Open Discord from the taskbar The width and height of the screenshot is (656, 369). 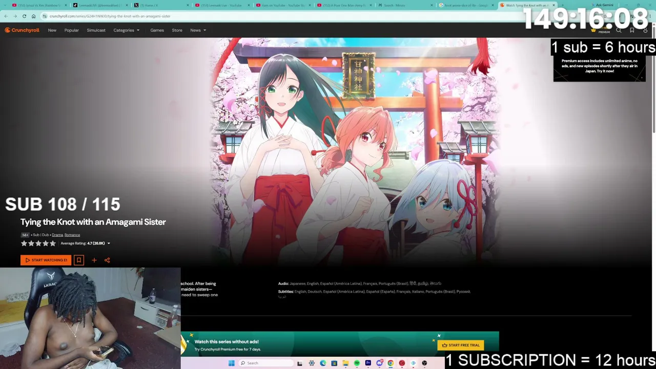coord(379,363)
